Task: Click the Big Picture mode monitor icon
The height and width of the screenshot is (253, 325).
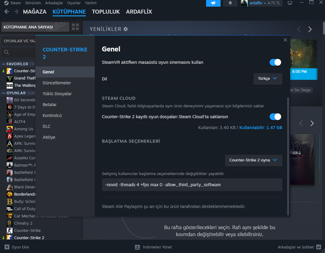Action: 290,3
